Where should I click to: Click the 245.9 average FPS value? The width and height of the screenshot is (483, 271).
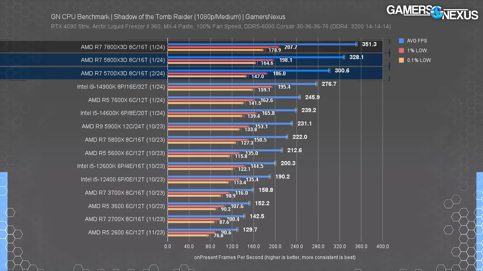click(x=312, y=97)
